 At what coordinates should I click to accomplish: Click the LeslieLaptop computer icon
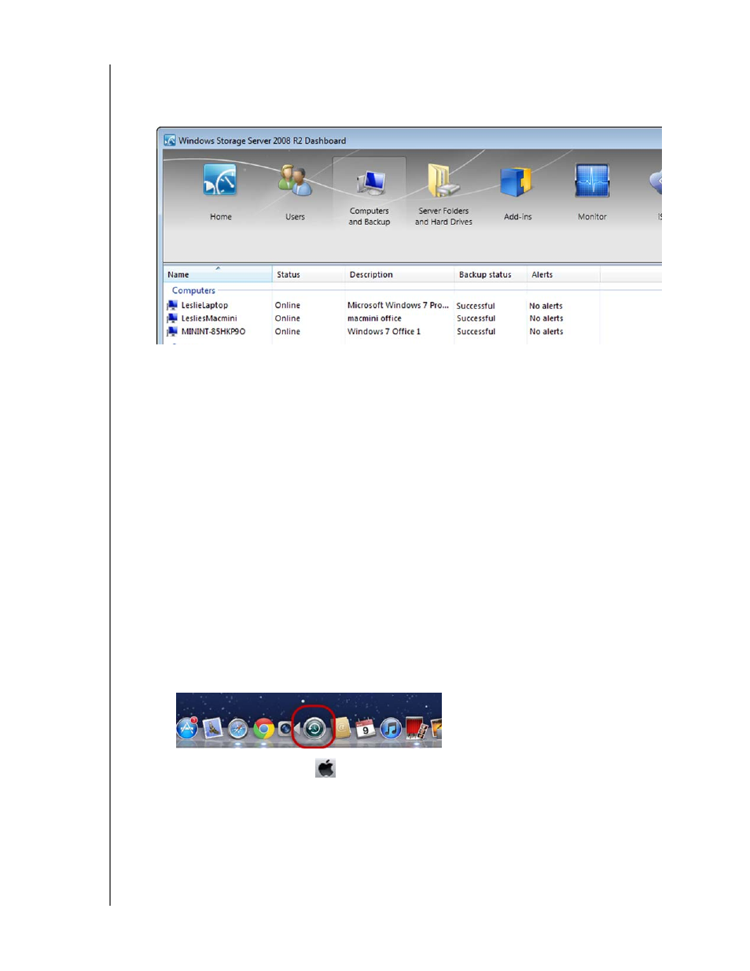pos(172,305)
